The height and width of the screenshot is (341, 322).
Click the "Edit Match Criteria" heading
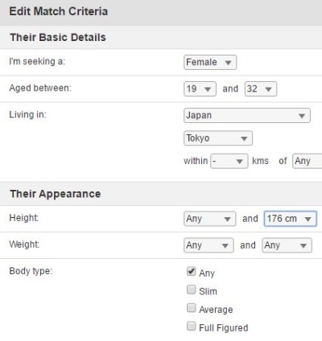[x=59, y=11]
